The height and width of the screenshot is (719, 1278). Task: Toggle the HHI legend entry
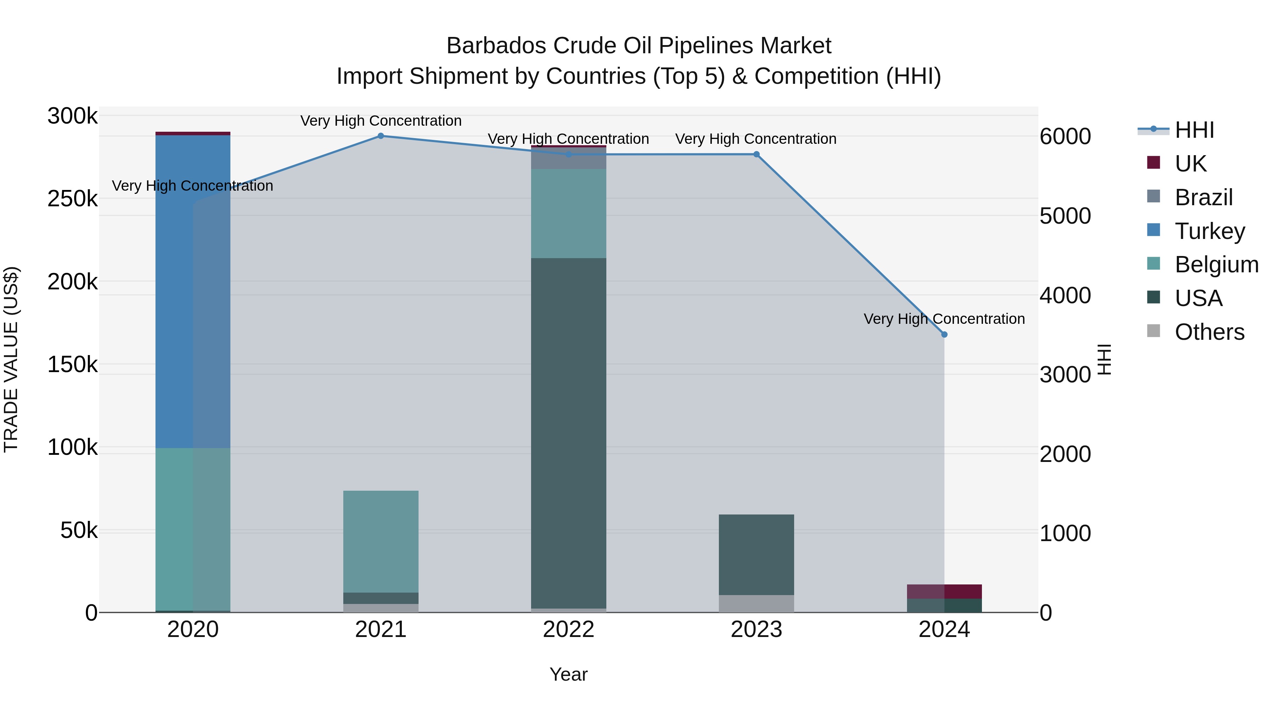click(1176, 130)
